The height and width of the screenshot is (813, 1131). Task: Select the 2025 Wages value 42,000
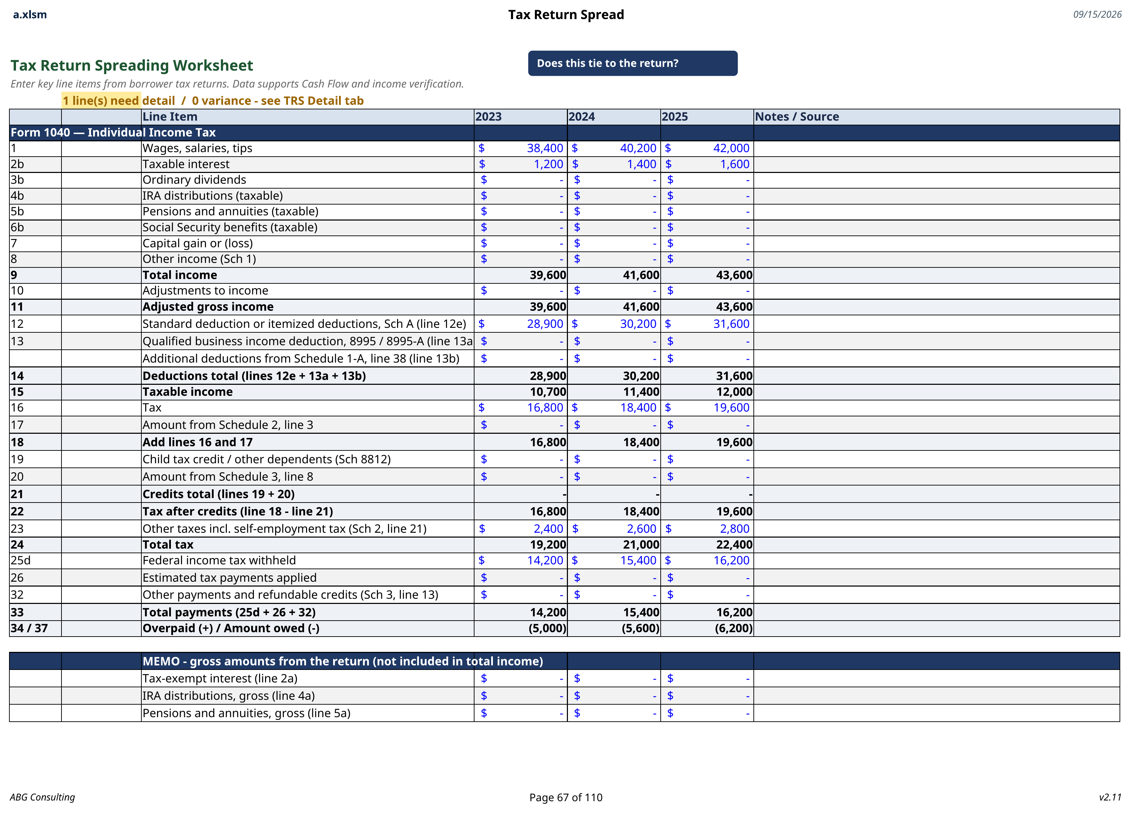click(x=707, y=148)
